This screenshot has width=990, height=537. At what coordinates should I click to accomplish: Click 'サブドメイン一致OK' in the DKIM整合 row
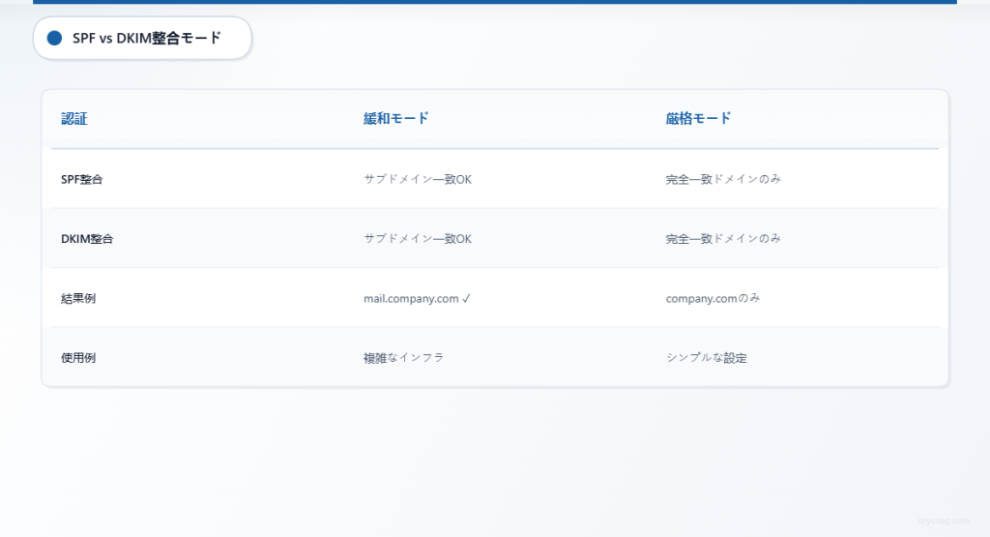coord(418,239)
